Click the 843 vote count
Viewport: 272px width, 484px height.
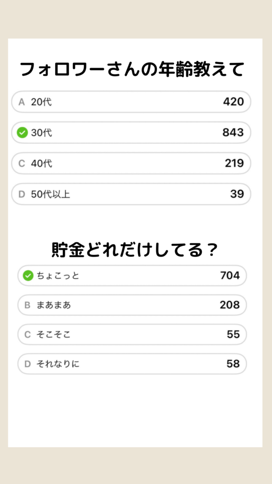point(233,132)
